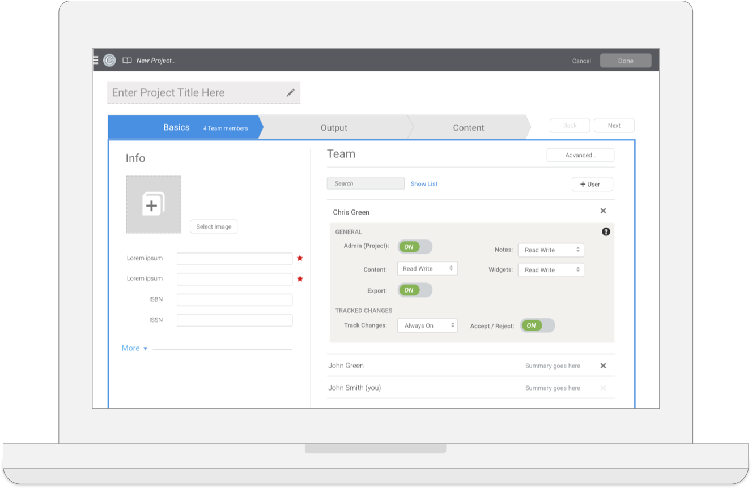Image resolution: width=752 pixels, height=489 pixels.
Task: Expand the More section
Action: (x=135, y=348)
